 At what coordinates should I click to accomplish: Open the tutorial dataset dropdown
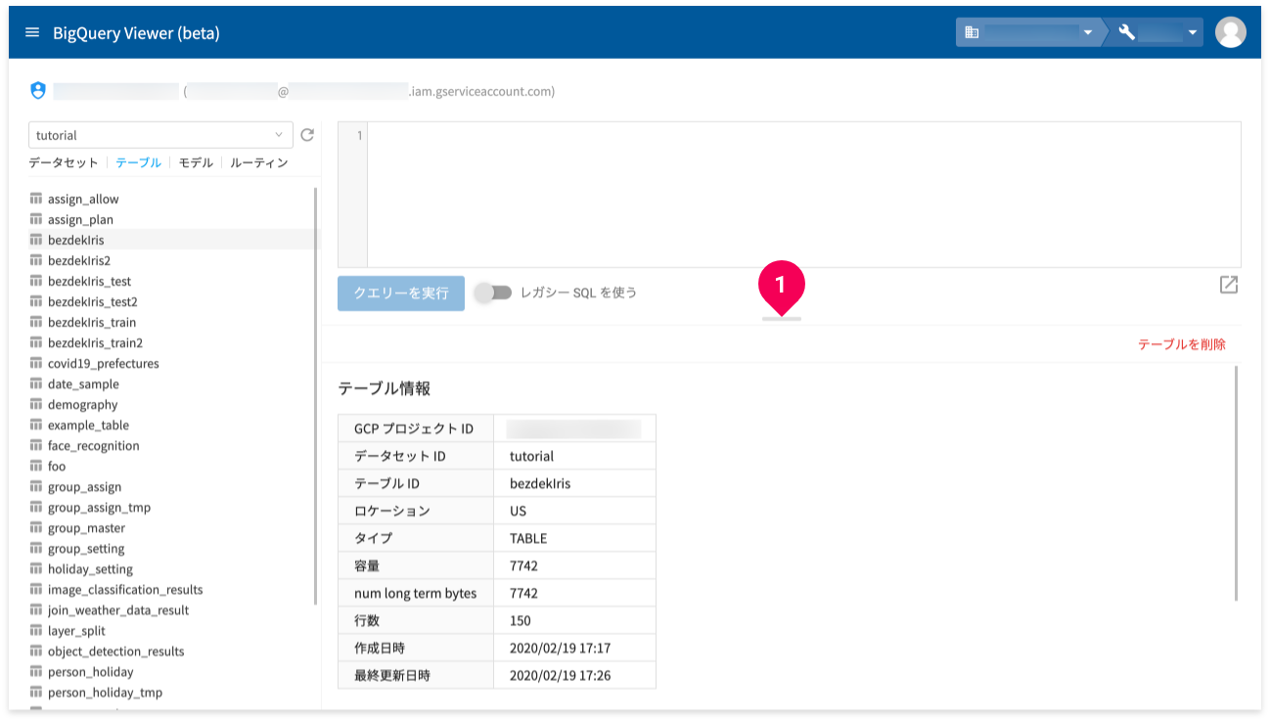click(x=160, y=135)
